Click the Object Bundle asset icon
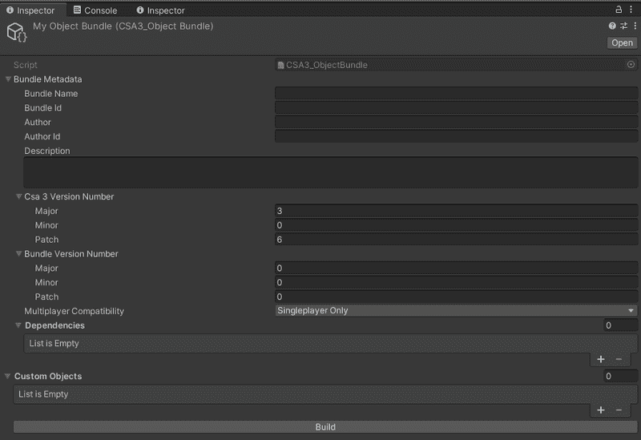 [x=17, y=33]
